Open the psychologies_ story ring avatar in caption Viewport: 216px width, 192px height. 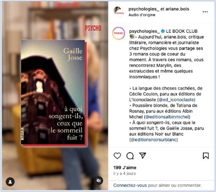click(118, 33)
